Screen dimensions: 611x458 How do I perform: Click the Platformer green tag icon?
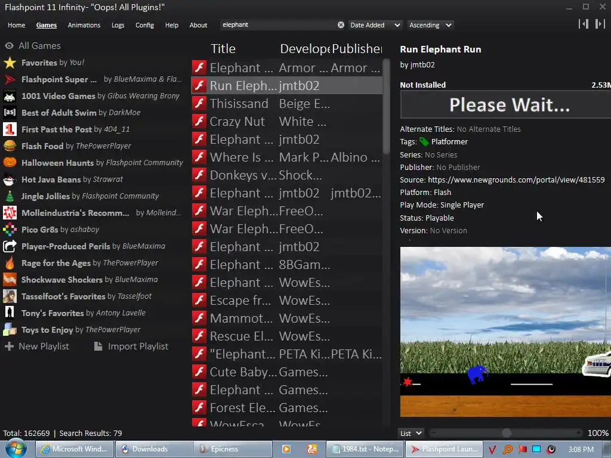pos(424,142)
